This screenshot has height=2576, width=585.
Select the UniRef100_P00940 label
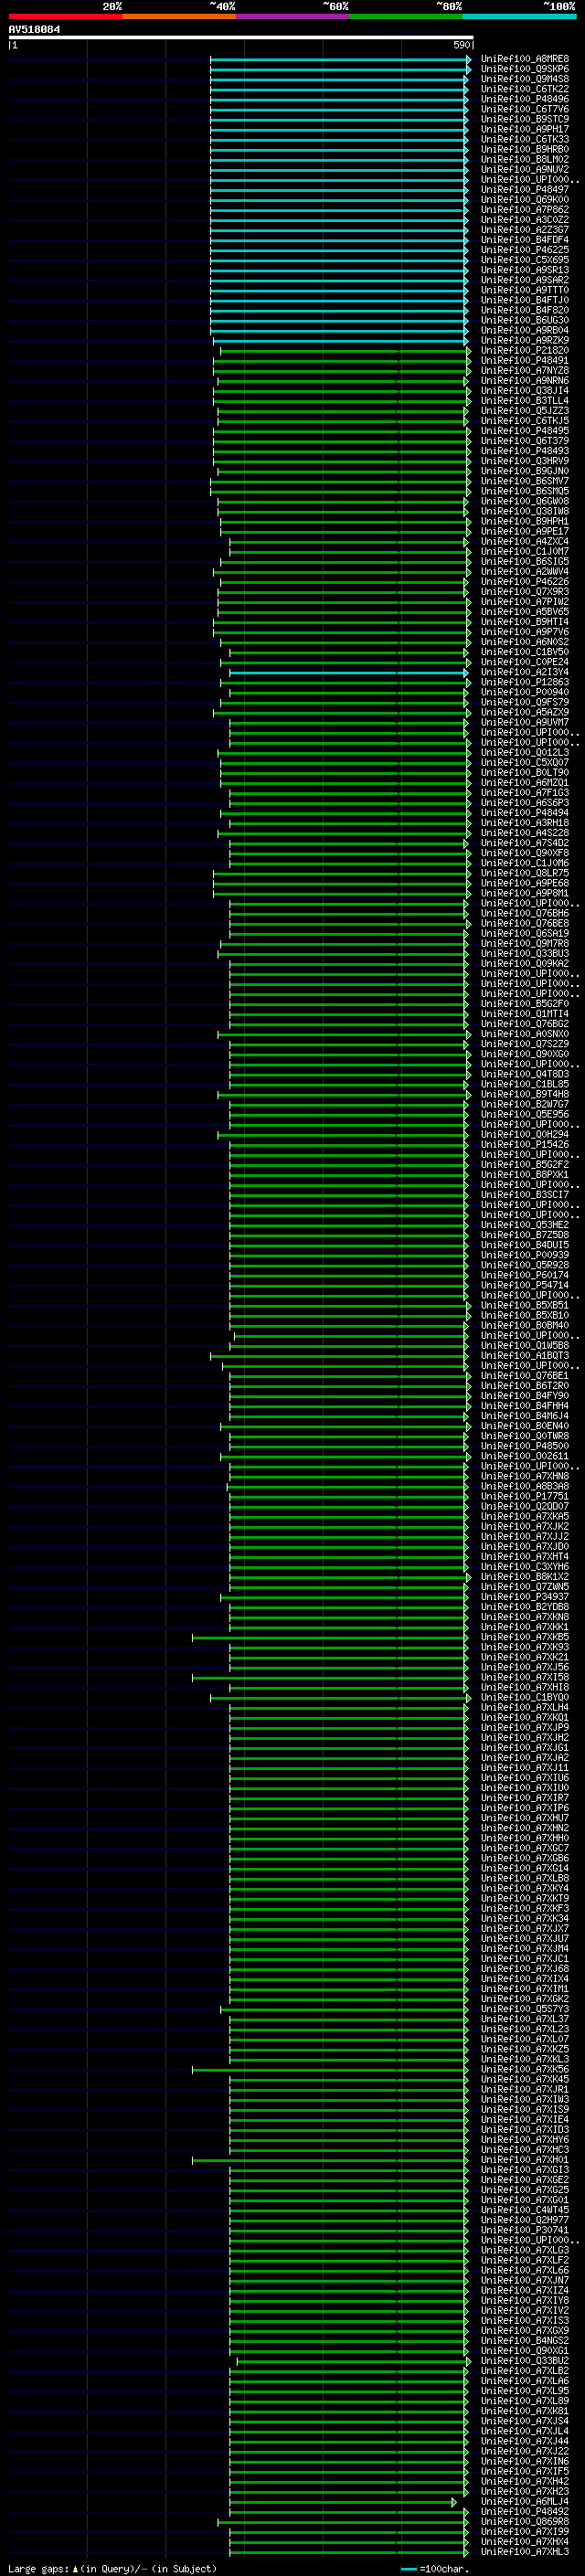tap(524, 692)
